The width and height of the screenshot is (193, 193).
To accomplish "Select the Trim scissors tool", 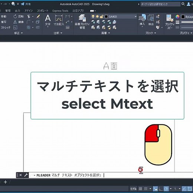I will click(29, 16).
